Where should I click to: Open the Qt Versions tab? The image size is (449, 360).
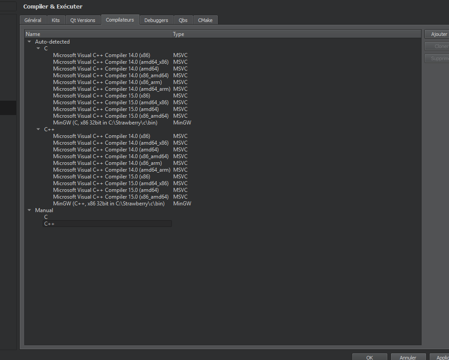click(83, 20)
